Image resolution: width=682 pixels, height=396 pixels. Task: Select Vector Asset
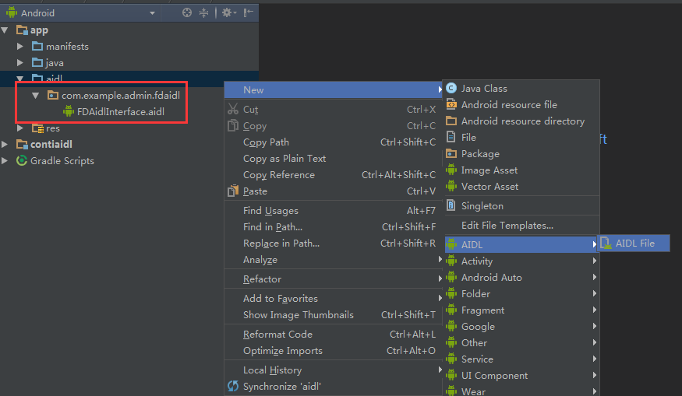tap(521, 186)
